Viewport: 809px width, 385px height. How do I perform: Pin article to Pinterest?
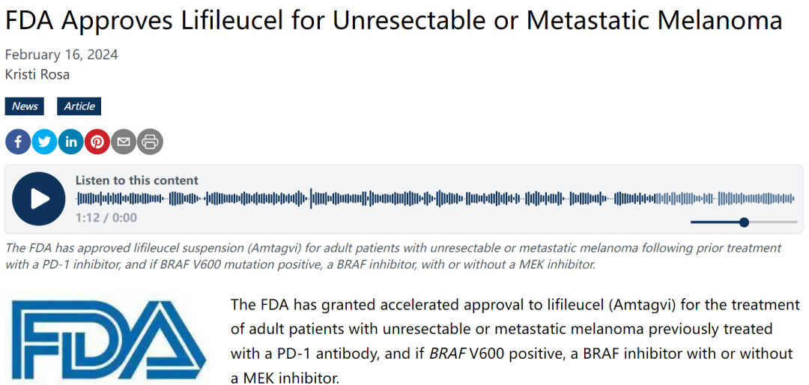pos(97,142)
